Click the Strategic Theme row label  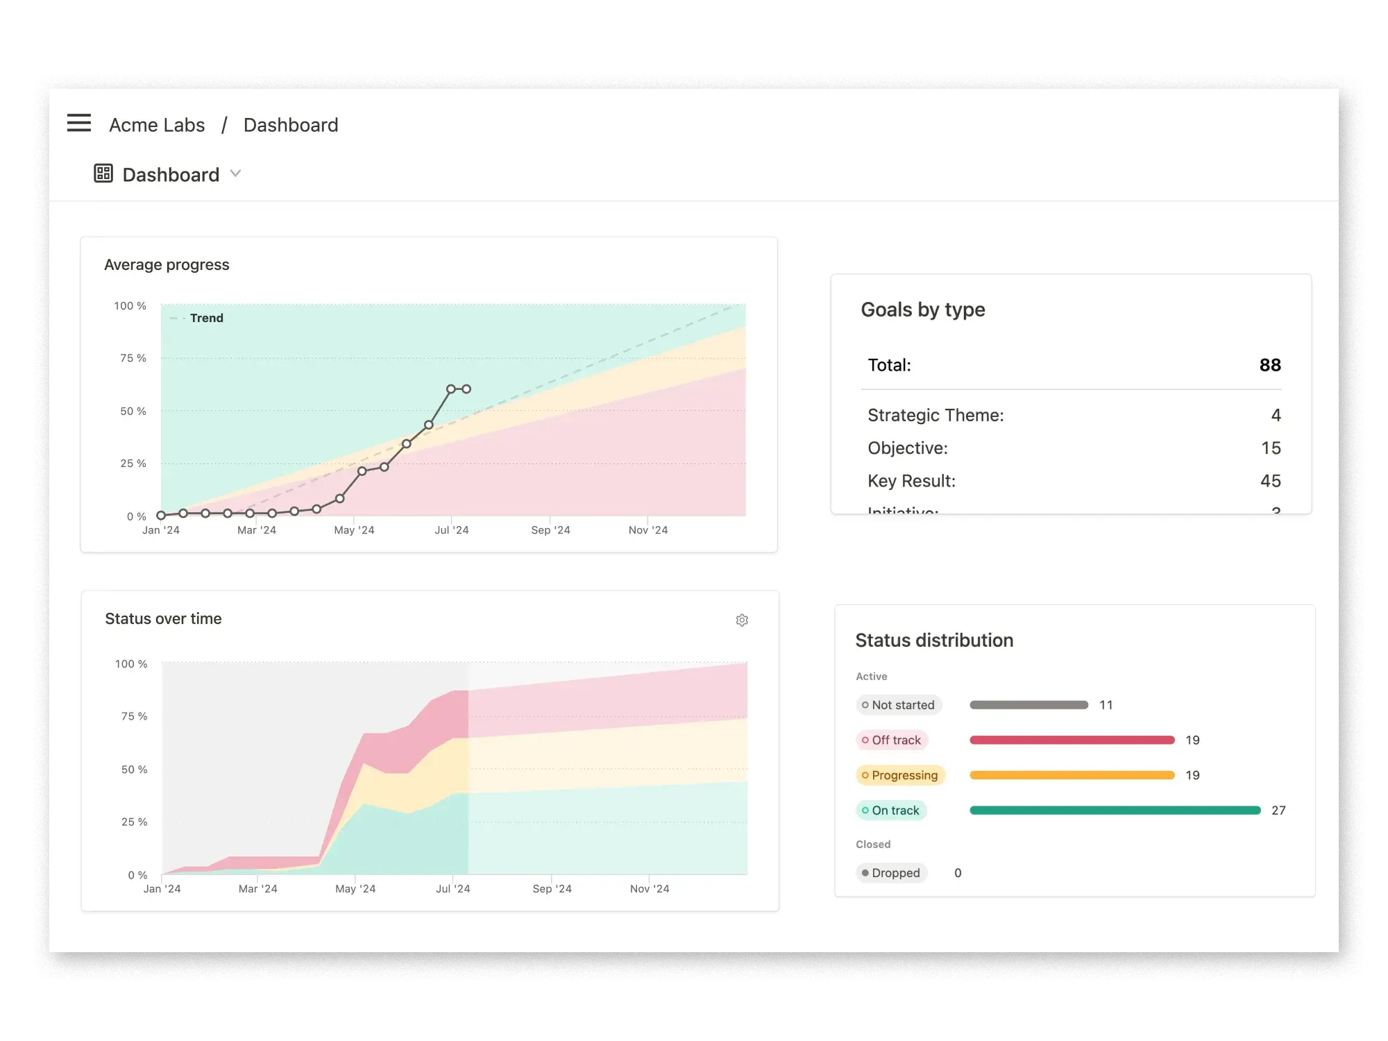point(936,415)
